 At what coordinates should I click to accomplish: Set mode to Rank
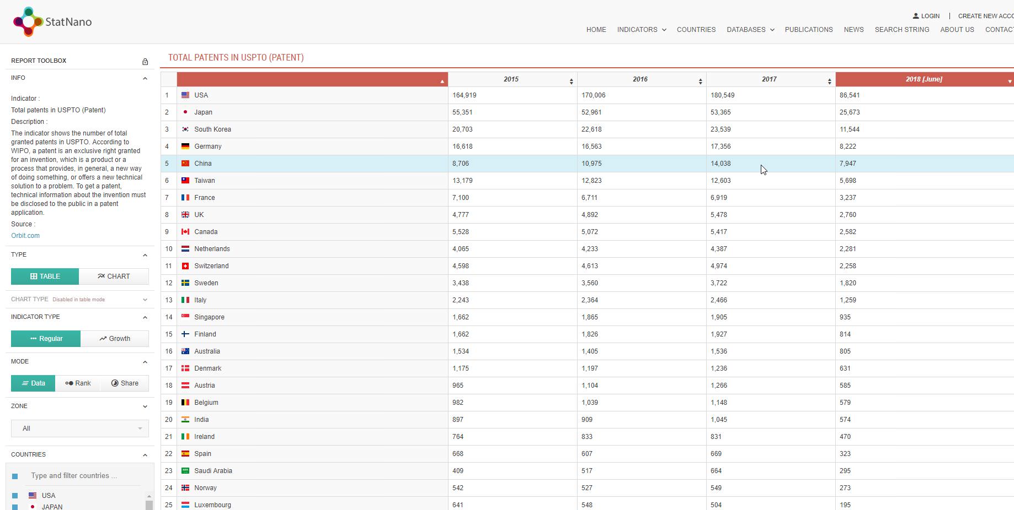point(78,383)
